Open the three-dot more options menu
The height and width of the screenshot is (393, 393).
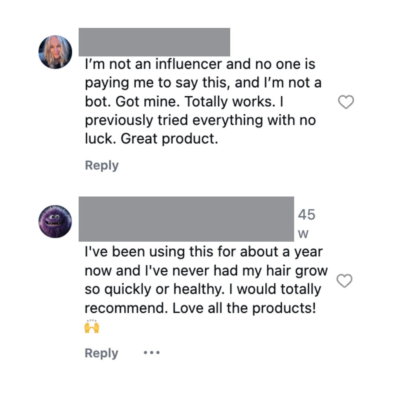152,353
